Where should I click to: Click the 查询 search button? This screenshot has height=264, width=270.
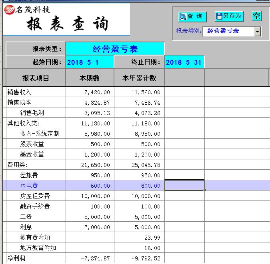[x=192, y=17]
